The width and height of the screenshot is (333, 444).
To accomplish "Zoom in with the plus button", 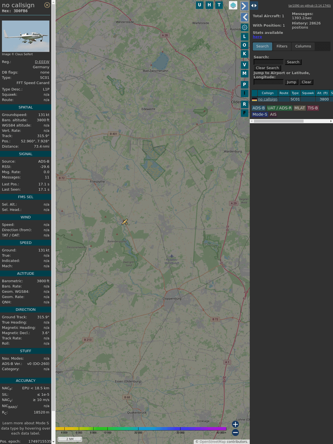I will (235, 424).
